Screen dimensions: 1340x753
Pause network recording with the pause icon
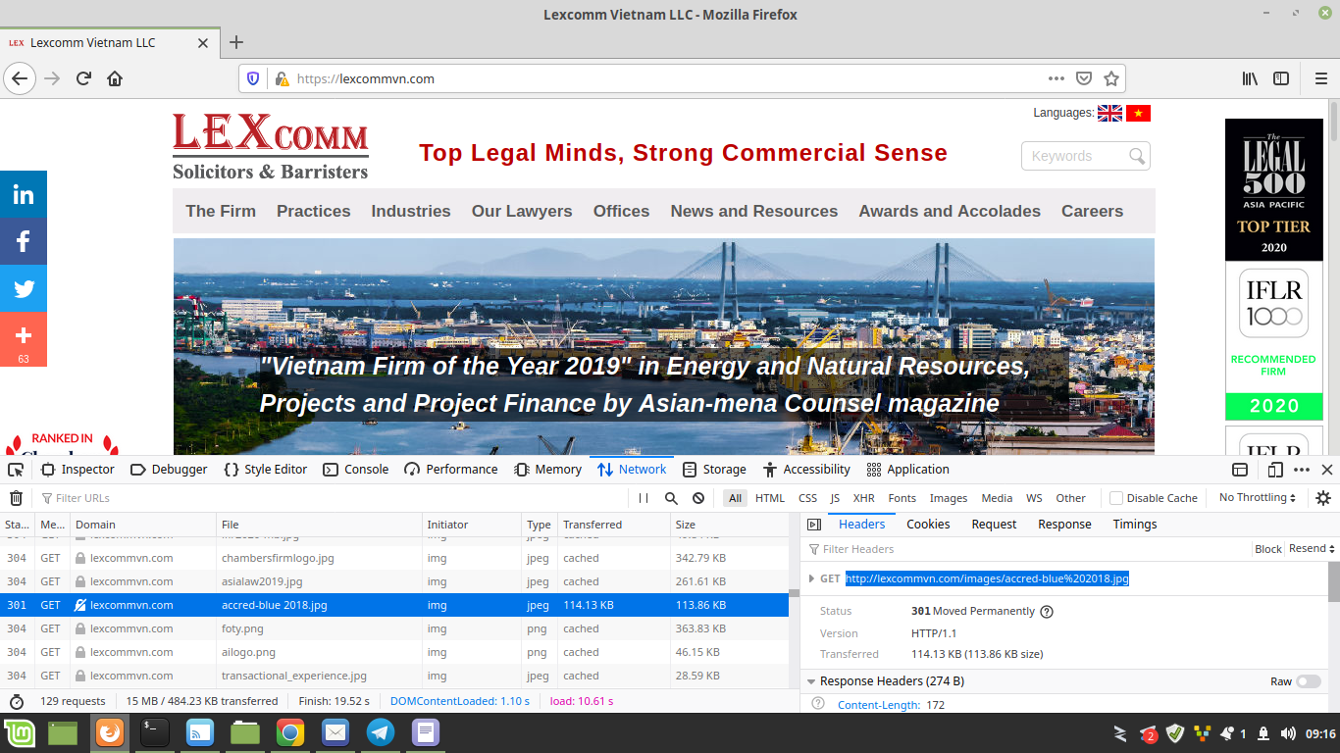pyautogui.click(x=644, y=498)
